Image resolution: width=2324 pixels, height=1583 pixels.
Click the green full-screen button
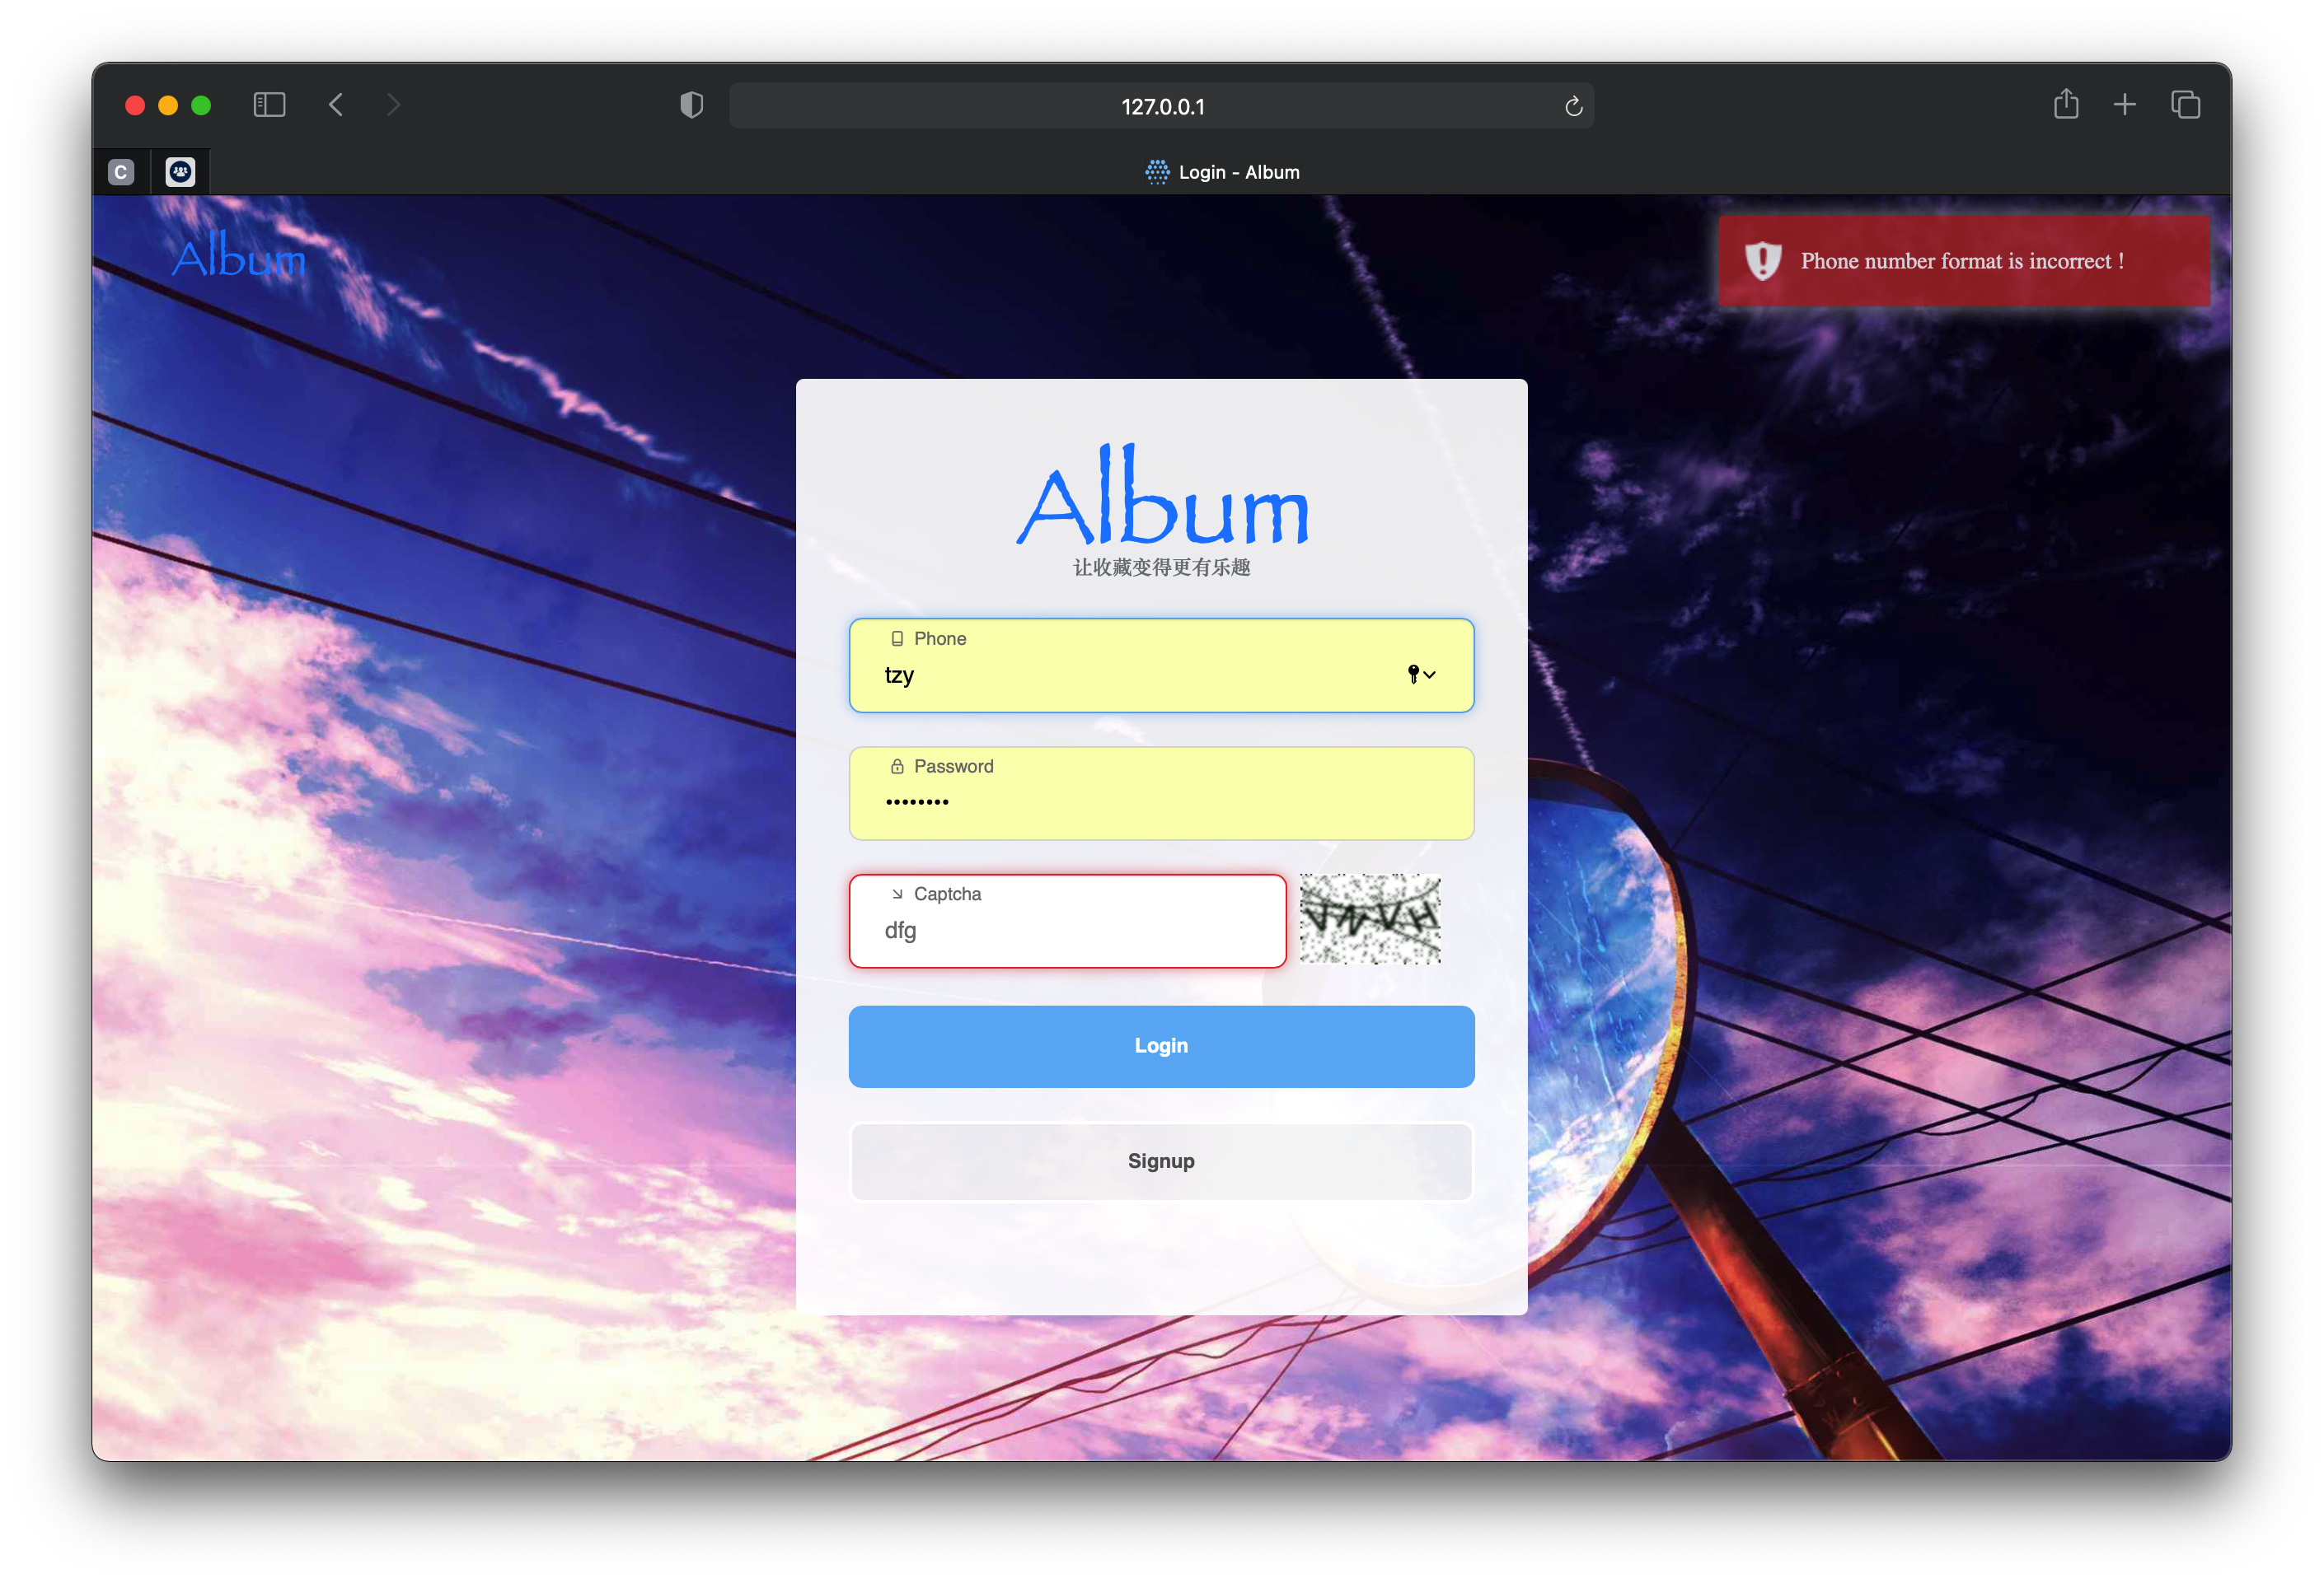click(201, 105)
